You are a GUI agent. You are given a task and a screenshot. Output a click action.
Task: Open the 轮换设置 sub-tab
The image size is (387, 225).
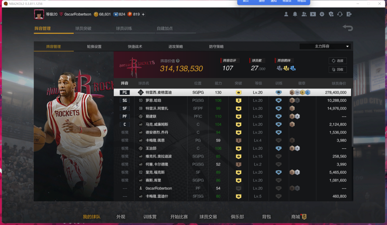click(x=94, y=47)
